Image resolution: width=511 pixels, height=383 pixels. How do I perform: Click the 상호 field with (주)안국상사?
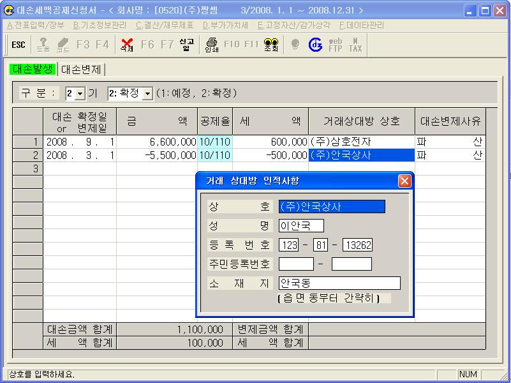(x=332, y=207)
